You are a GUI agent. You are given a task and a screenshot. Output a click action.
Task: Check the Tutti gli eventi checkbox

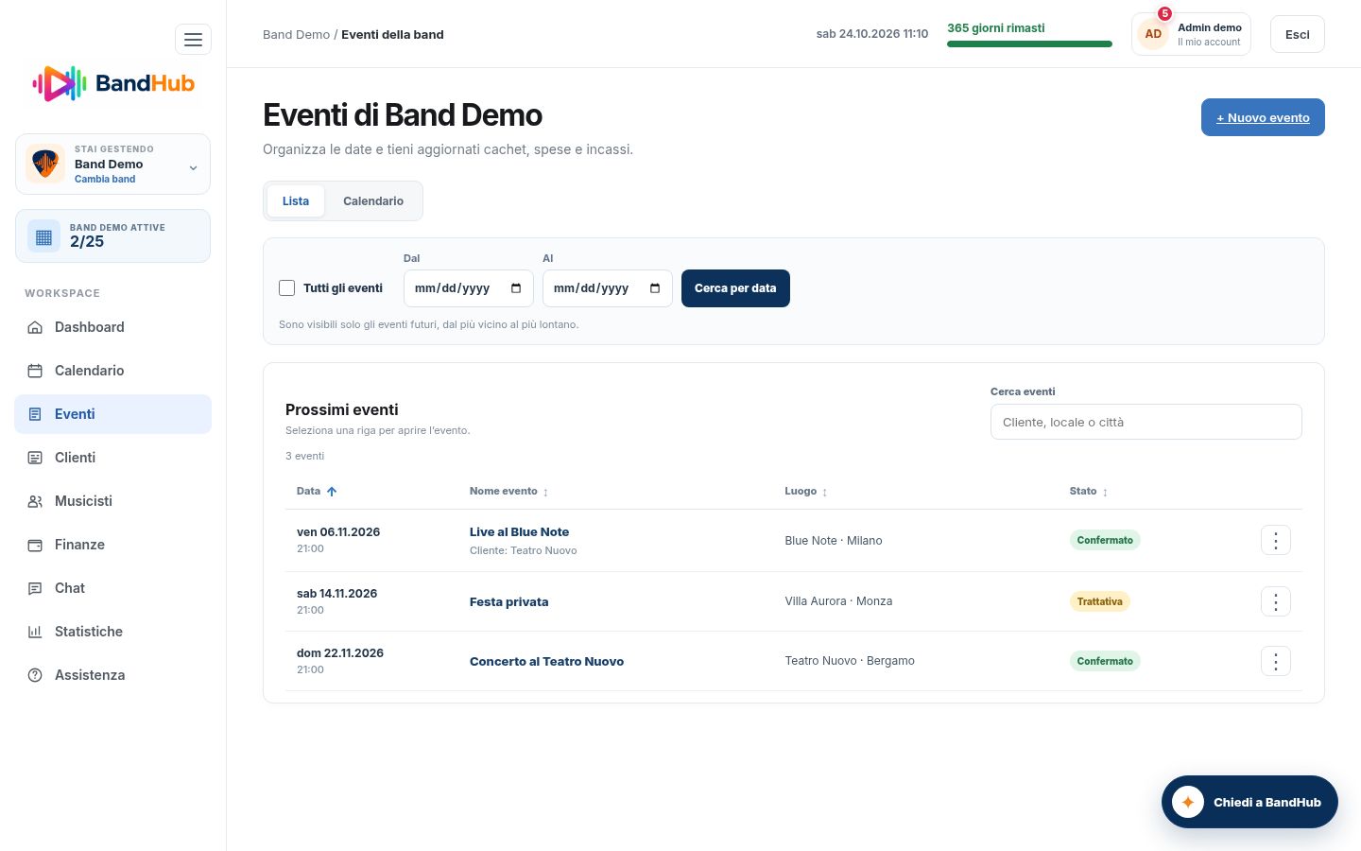pyautogui.click(x=287, y=288)
